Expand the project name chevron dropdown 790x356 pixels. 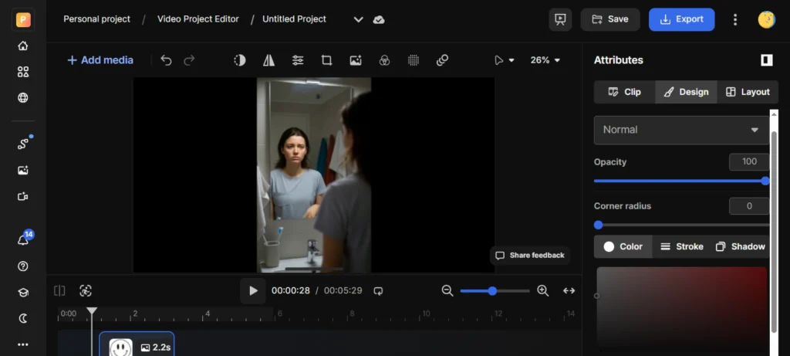(x=358, y=19)
